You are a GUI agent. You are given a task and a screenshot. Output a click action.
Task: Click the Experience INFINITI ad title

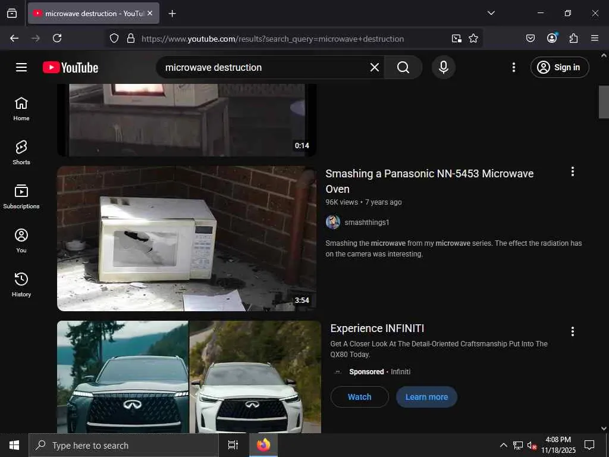(x=377, y=328)
